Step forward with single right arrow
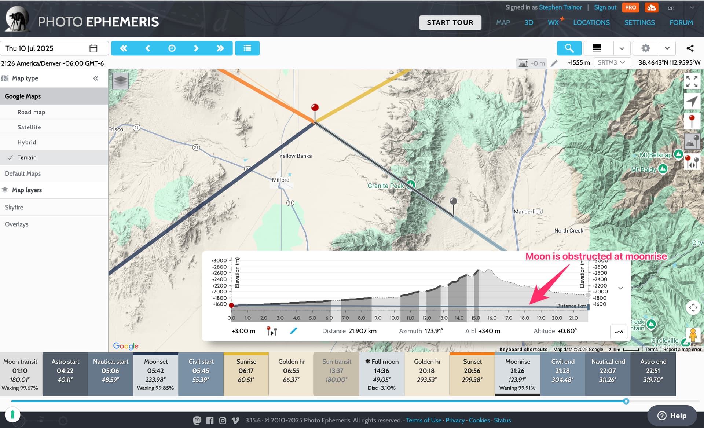 point(196,48)
